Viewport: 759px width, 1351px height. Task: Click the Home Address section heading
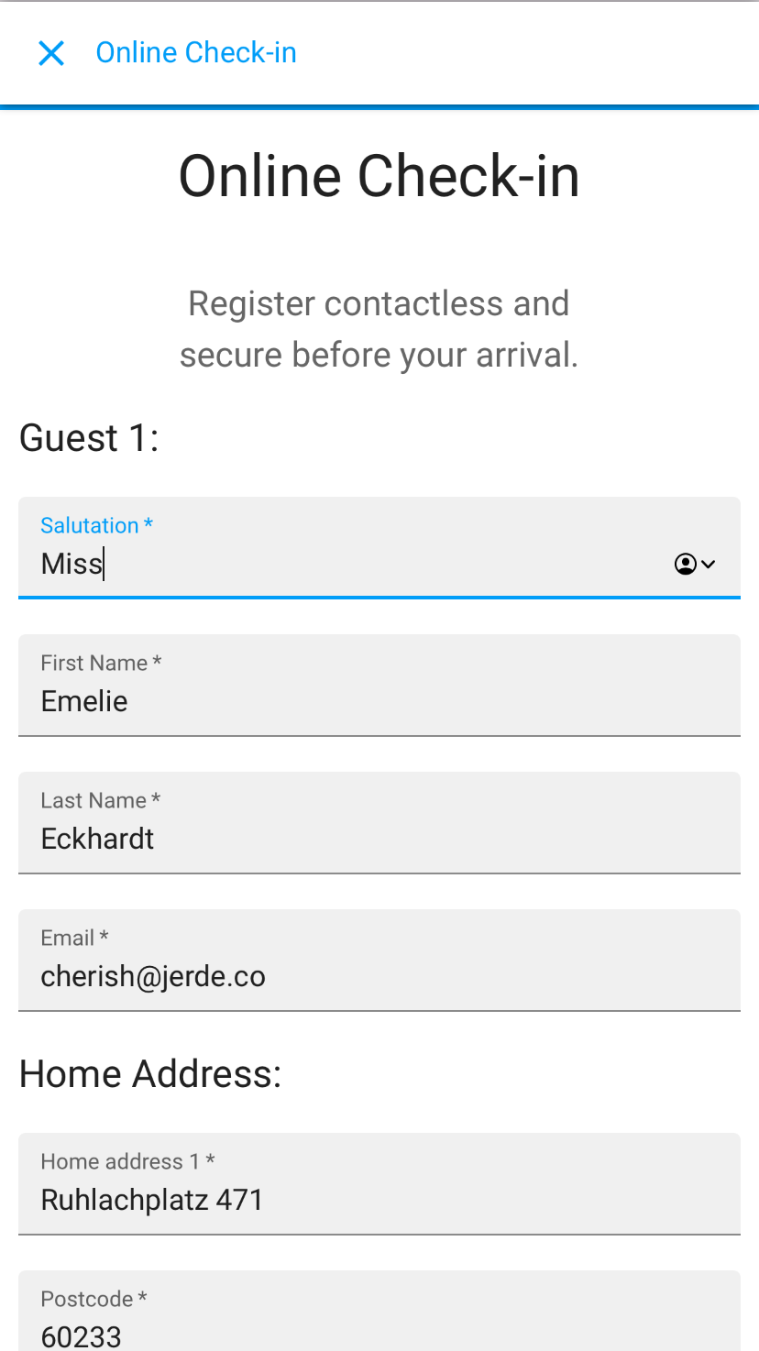click(x=150, y=1073)
